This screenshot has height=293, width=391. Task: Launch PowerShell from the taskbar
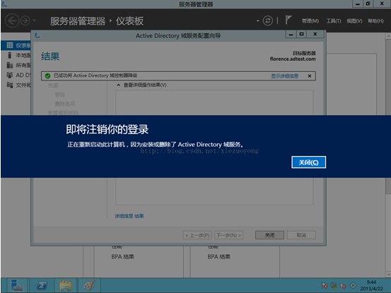[42, 285]
